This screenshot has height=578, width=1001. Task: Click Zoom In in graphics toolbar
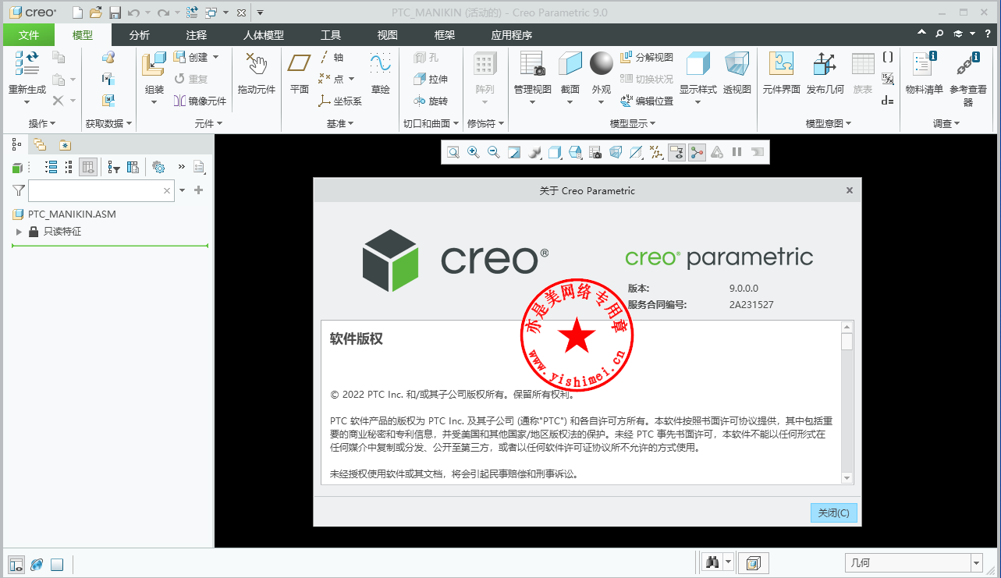point(474,152)
